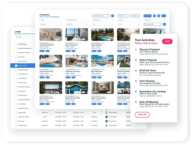
Task: Click the blue dot for Remember the viewing
Action: 136,91
